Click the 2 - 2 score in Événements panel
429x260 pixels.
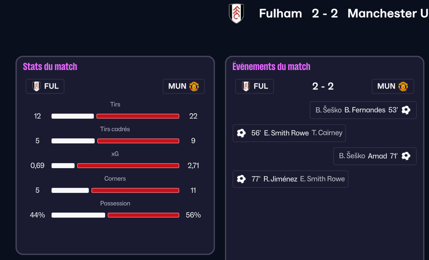[x=323, y=86]
